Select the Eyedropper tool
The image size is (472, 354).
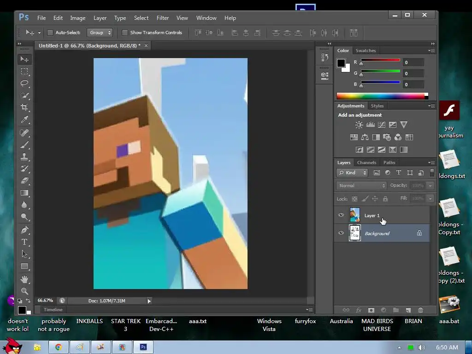click(x=24, y=120)
